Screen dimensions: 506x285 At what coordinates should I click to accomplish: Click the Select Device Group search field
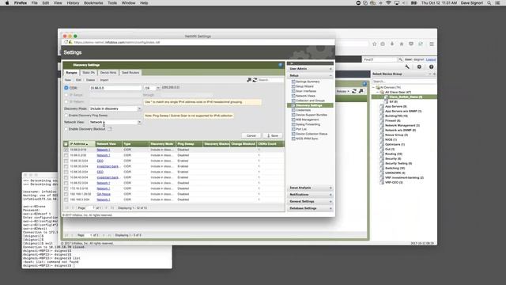point(403,82)
